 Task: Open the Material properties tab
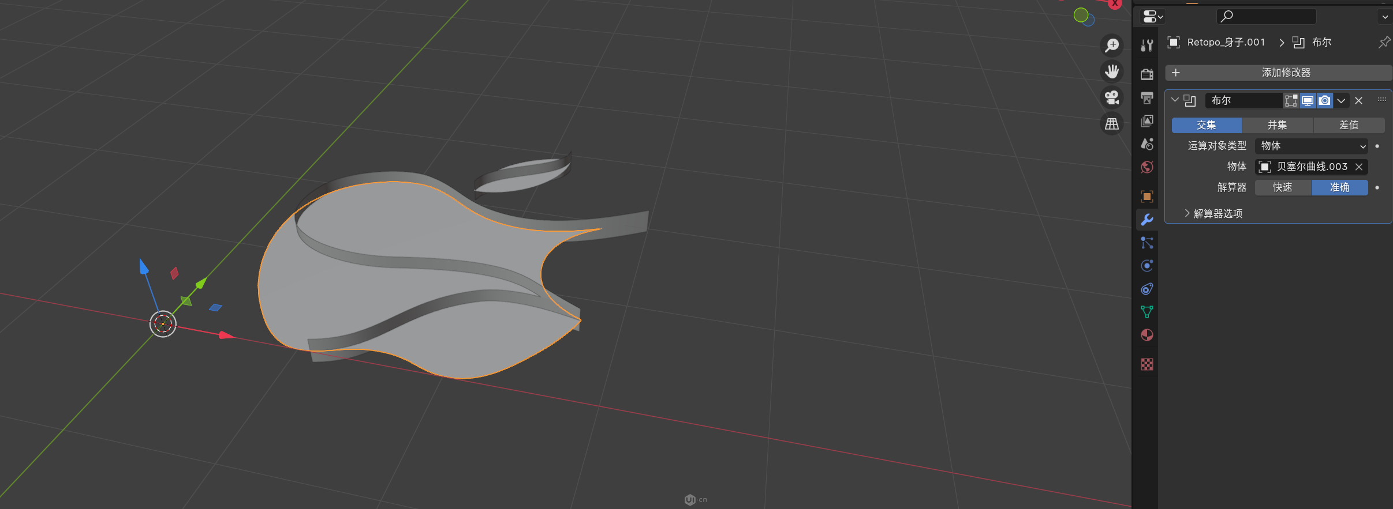point(1147,335)
